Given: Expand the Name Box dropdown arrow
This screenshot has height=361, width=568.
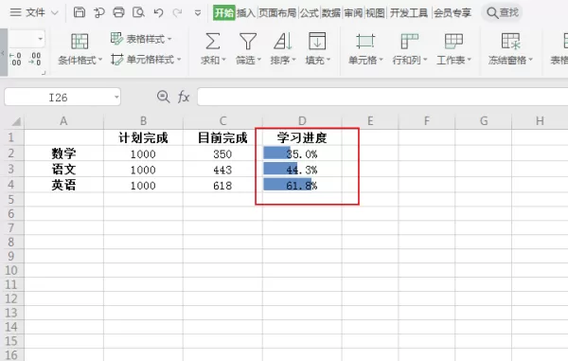Looking at the screenshot, I should pyautogui.click(x=116, y=98).
